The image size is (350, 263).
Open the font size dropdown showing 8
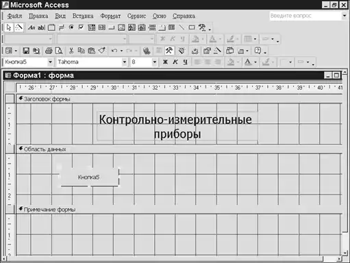155,62
